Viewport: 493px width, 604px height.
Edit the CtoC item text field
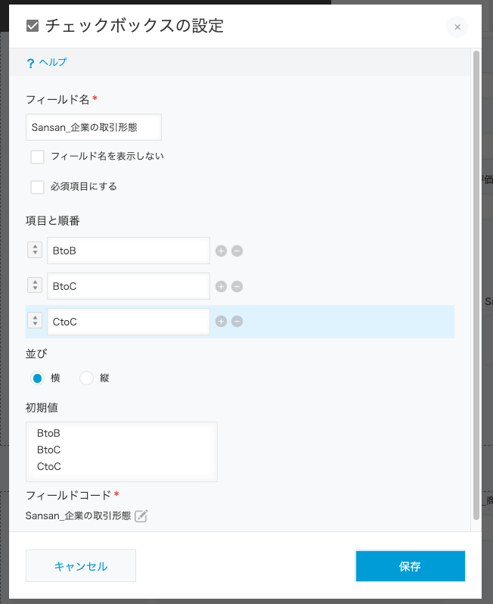coord(129,322)
